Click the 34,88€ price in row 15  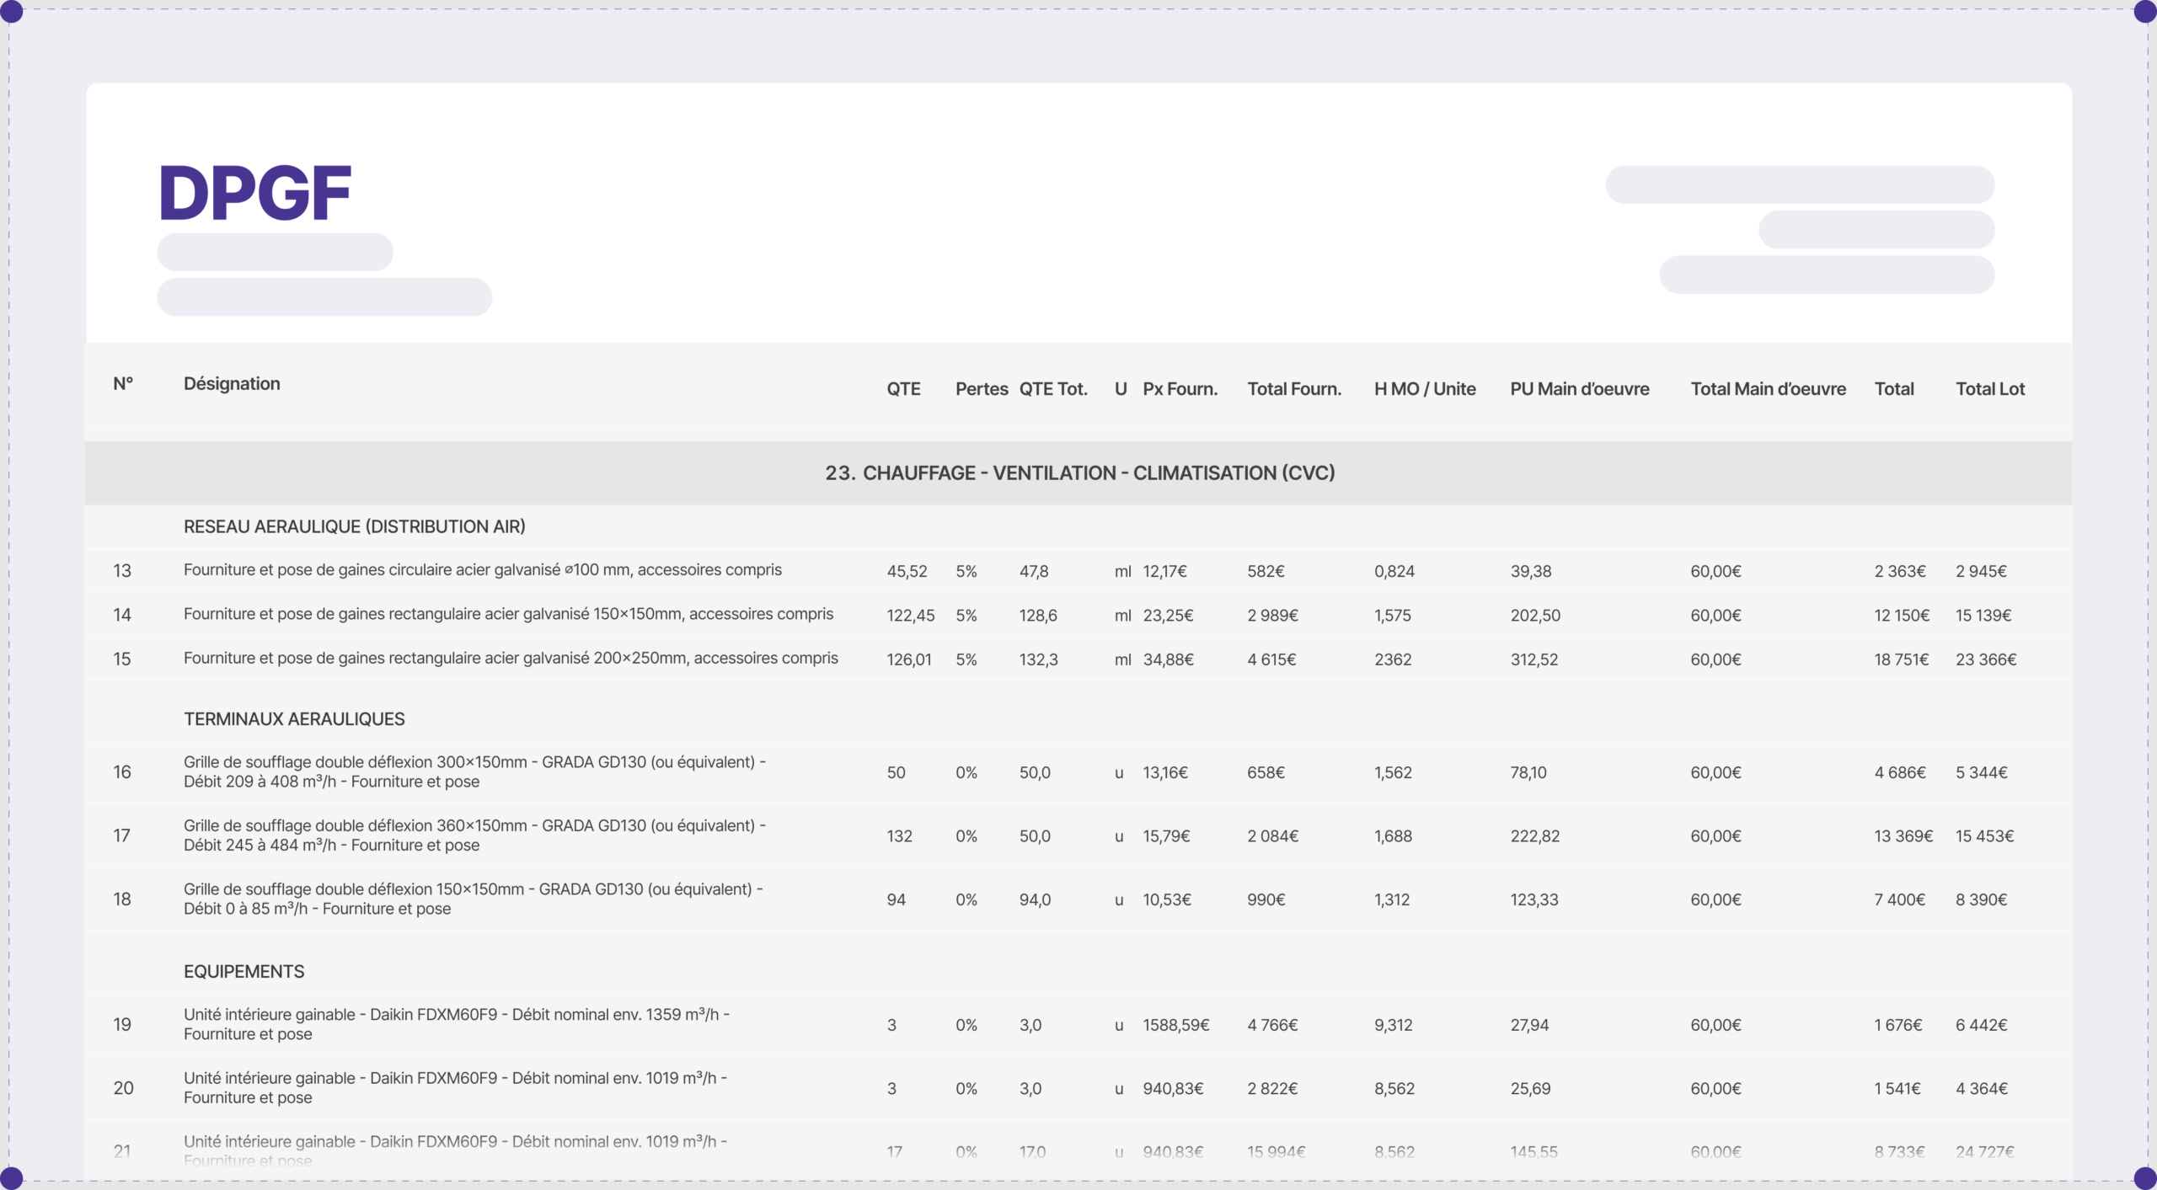coord(1168,659)
